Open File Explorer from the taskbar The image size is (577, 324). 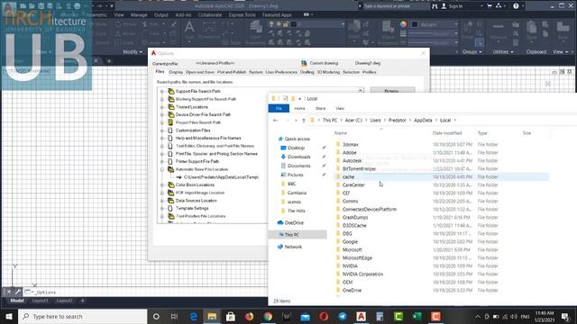[212, 316]
